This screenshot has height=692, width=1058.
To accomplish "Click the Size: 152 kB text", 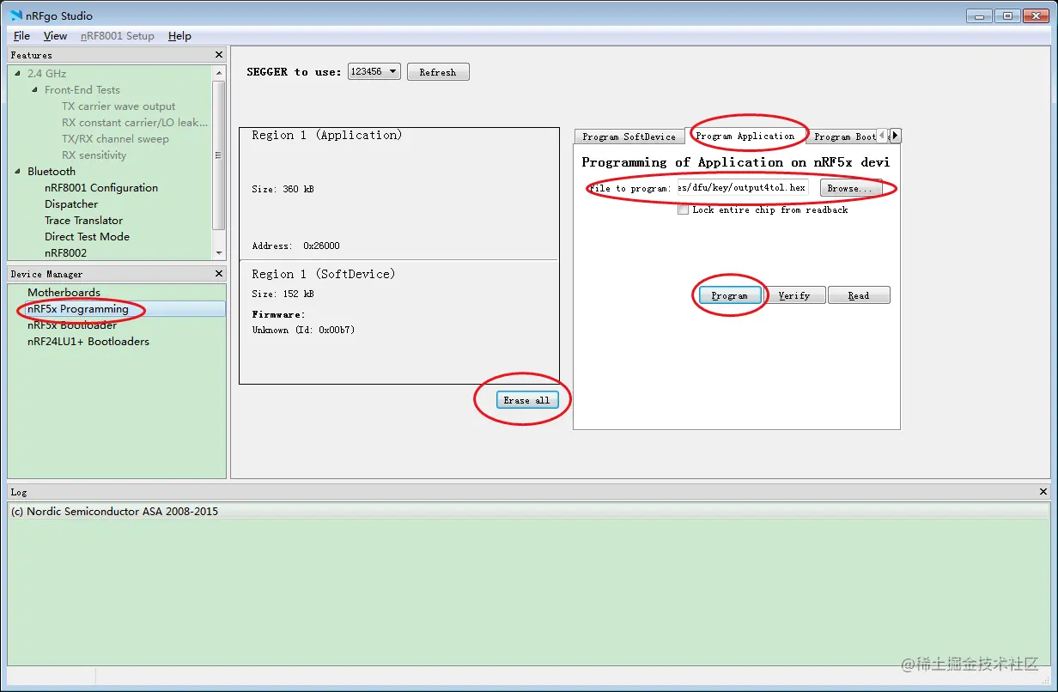I will pos(283,294).
